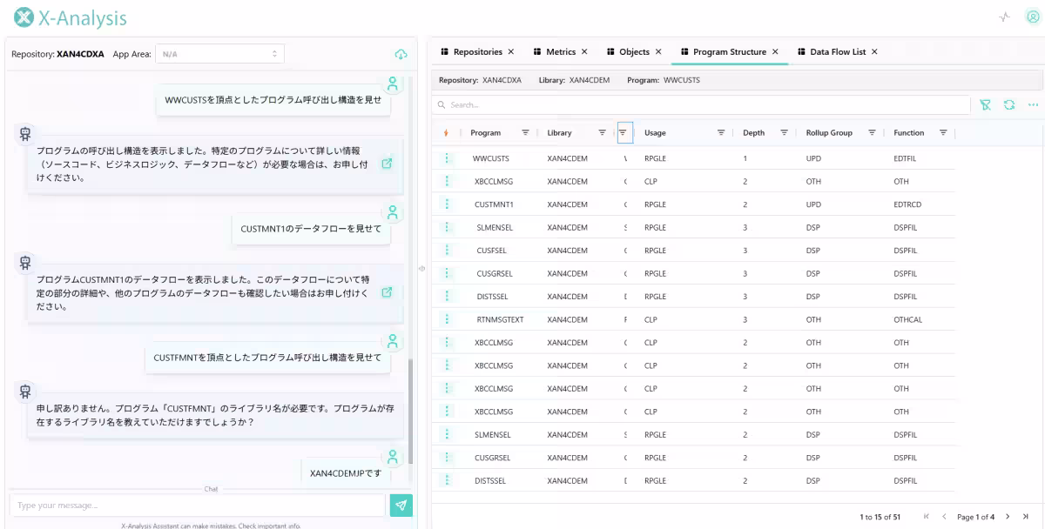
Task: Switch to the Data Flow List tab
Action: 837,52
